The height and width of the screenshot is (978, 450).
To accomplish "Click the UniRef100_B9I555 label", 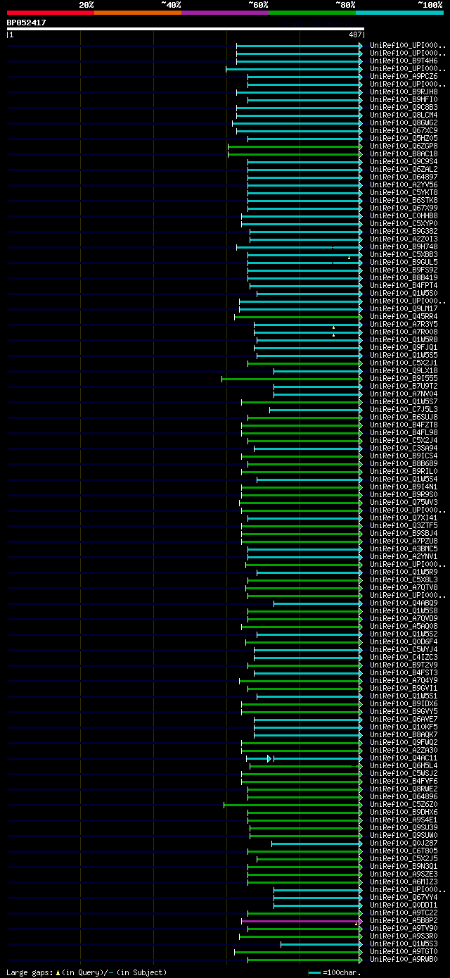I will (404, 379).
